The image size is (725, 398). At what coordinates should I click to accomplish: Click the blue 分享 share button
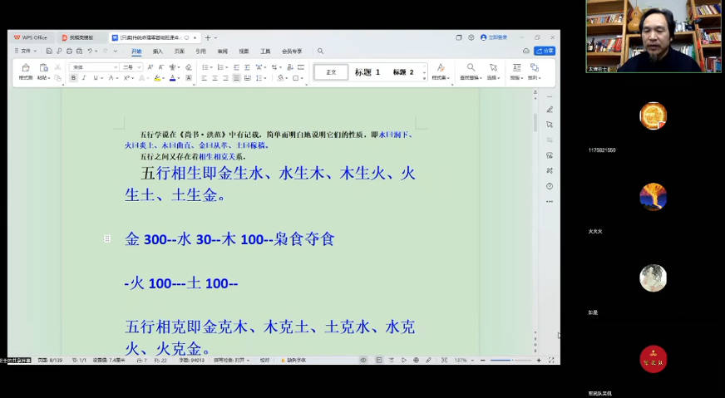(x=545, y=51)
